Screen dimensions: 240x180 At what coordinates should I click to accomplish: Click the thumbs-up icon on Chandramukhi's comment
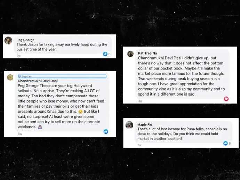tap(106, 131)
